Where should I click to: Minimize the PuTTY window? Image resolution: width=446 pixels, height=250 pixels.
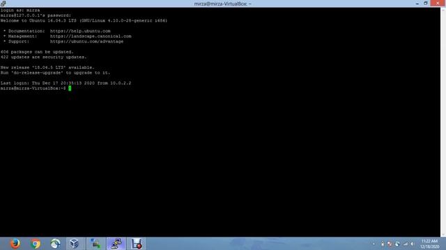tap(417, 3)
